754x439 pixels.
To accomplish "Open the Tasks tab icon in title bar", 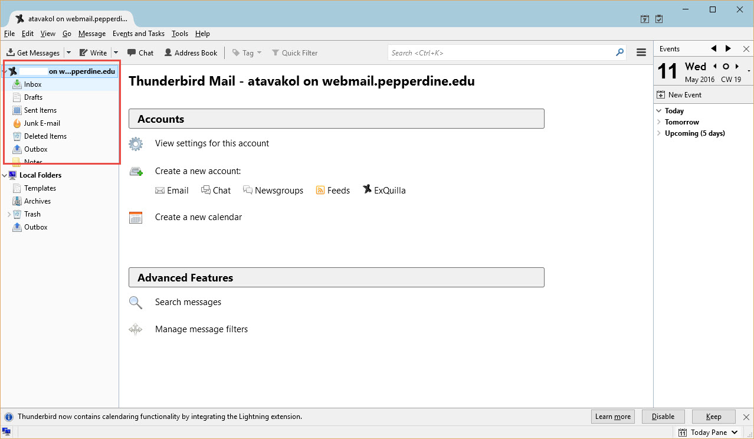I will click(659, 19).
